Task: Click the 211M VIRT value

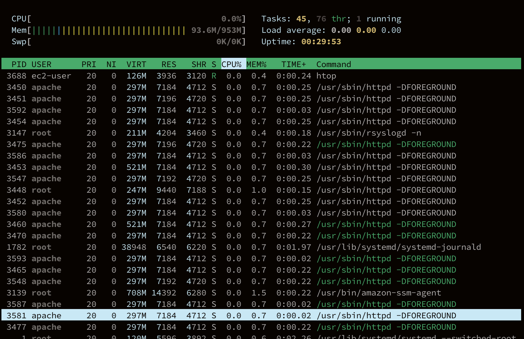Action: tap(136, 133)
